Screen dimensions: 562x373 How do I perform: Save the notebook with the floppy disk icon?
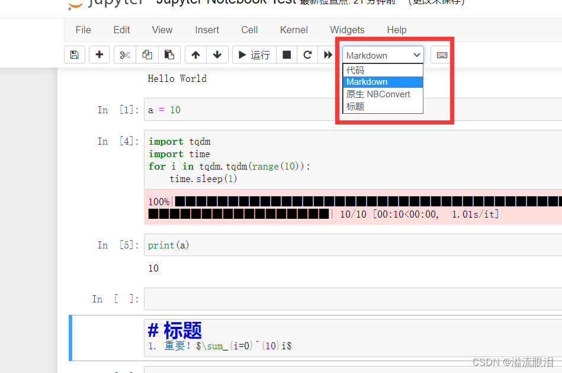coord(75,55)
